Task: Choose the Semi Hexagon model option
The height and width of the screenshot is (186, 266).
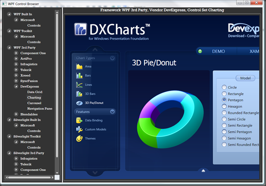Action: [224, 138]
